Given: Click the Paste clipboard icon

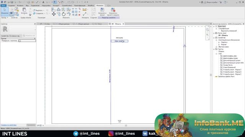Looking at the screenshot, I should [x=24, y=11].
